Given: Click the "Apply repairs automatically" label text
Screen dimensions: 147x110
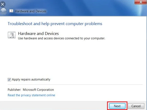Looking at the screenshot, I should click(31, 79).
